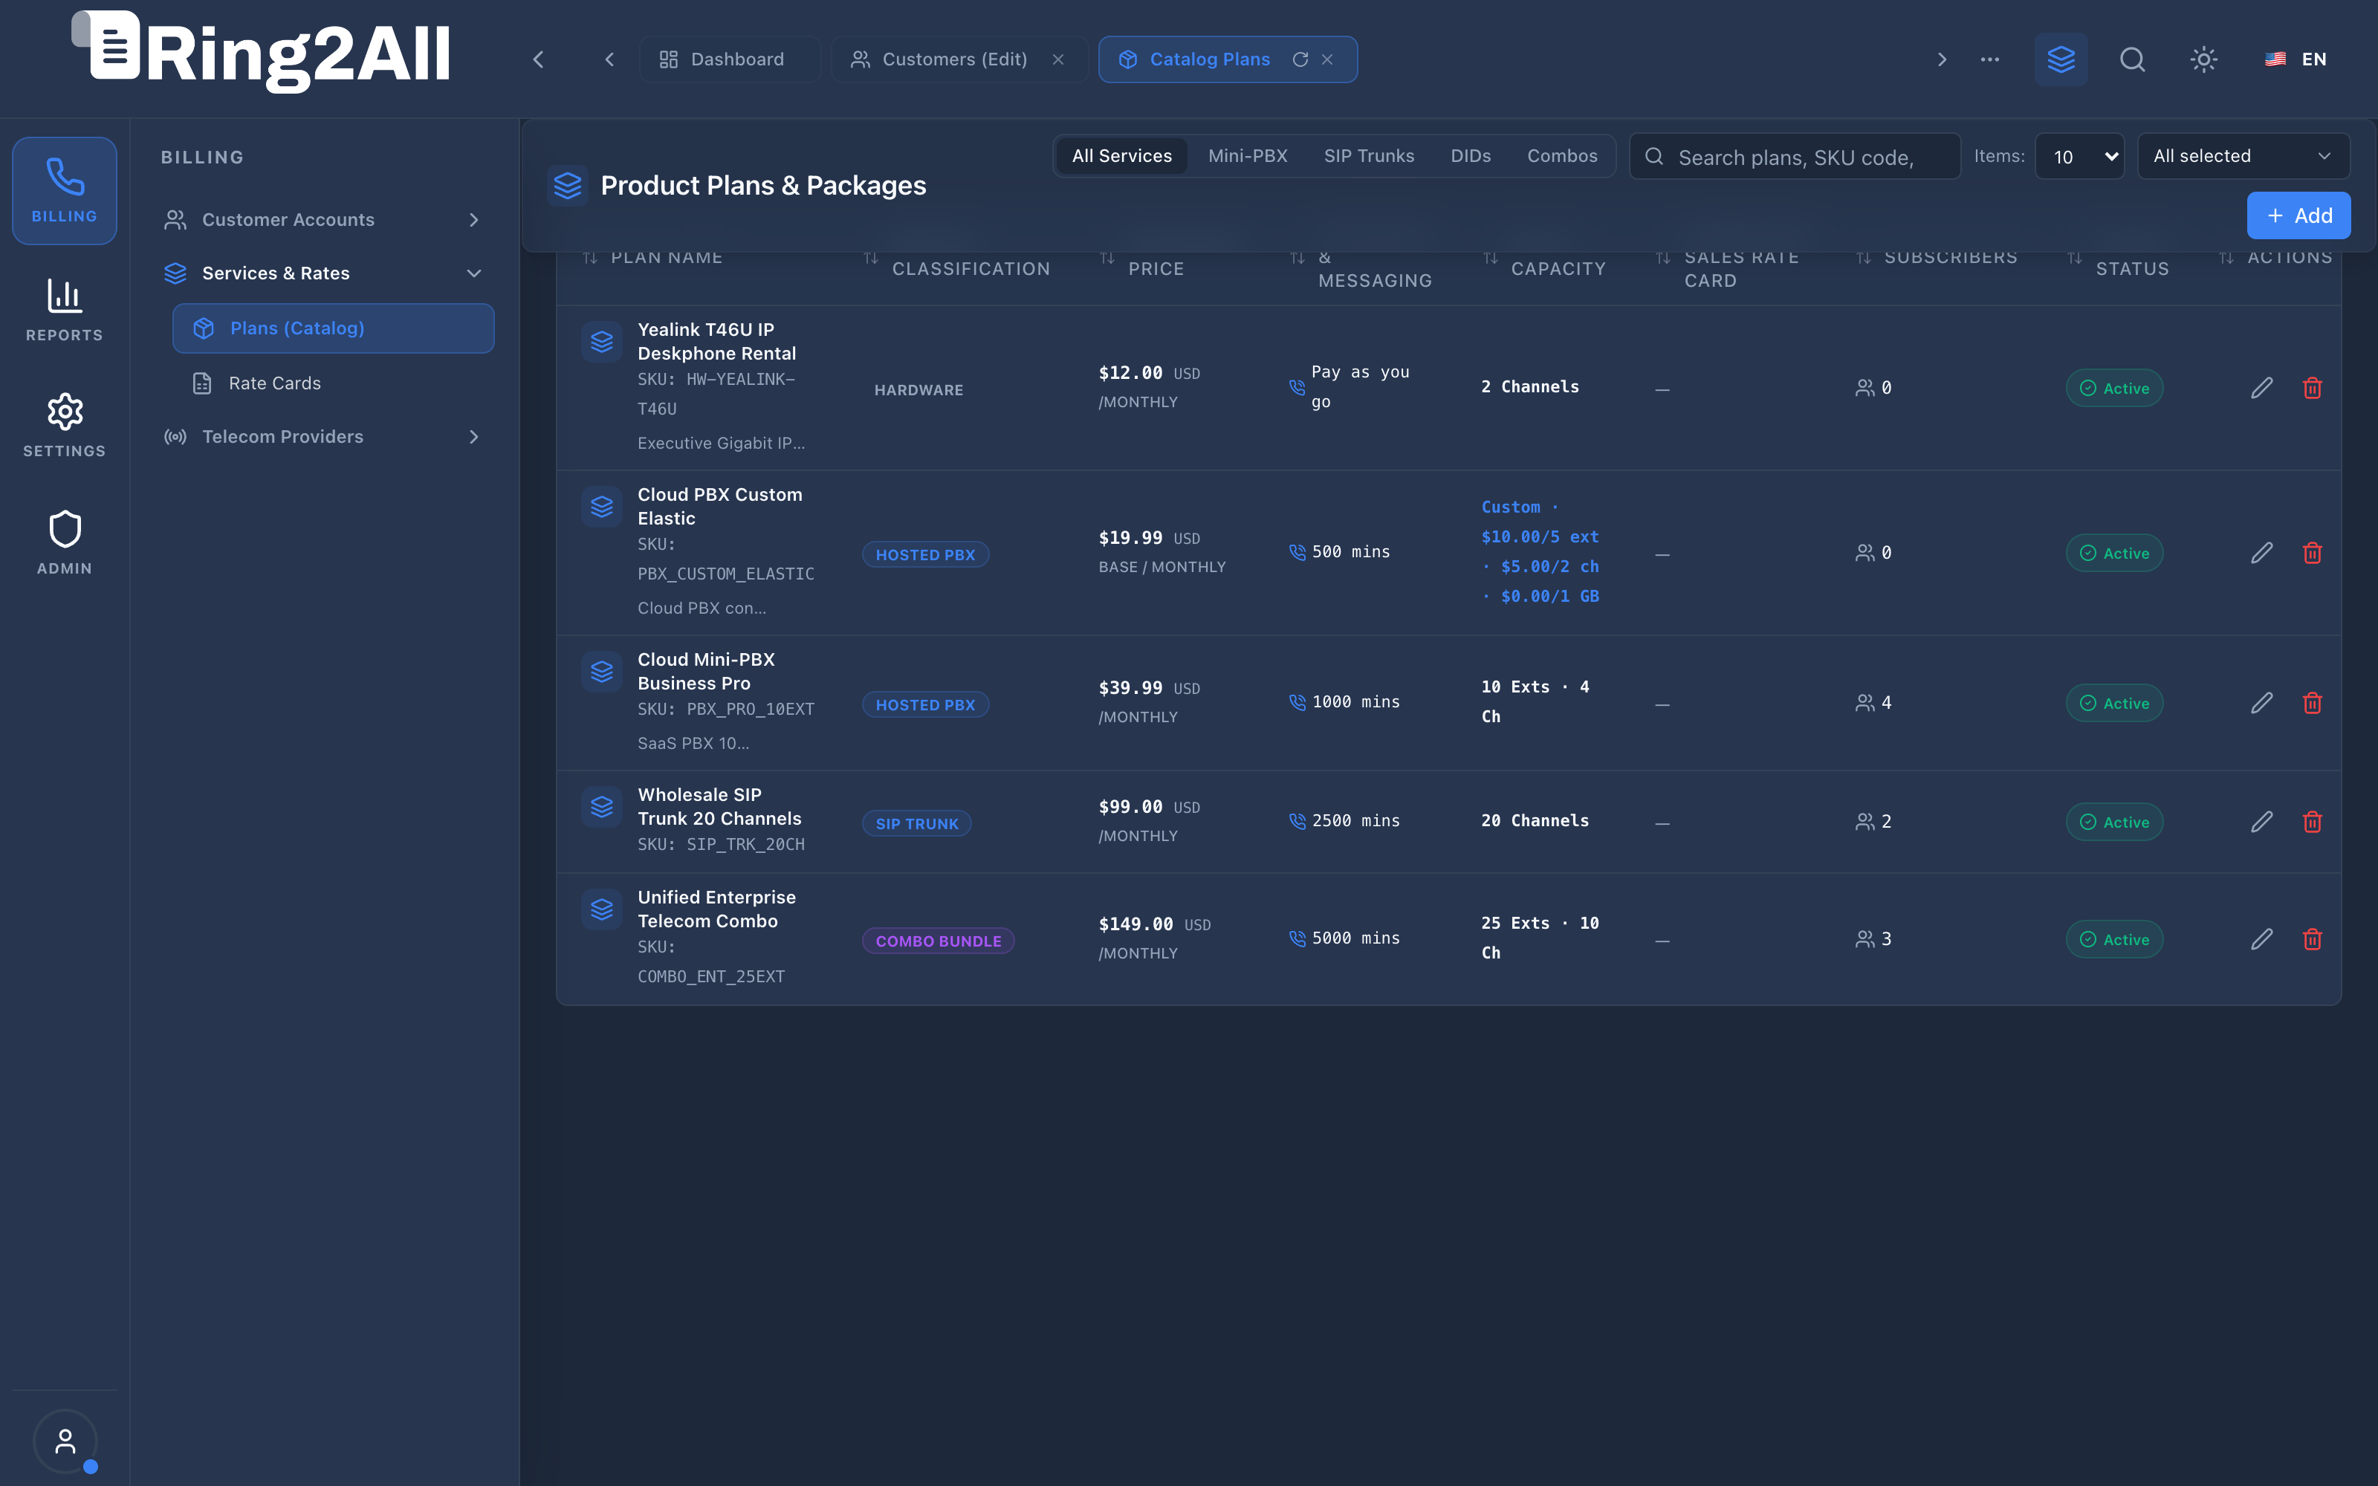The height and width of the screenshot is (1486, 2378).
Task: Delete Unified Enterprise Telecom Combo plan
Action: click(2312, 940)
